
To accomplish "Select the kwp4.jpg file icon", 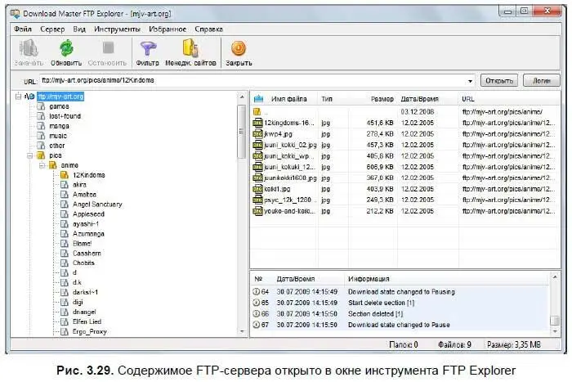I will coord(258,132).
